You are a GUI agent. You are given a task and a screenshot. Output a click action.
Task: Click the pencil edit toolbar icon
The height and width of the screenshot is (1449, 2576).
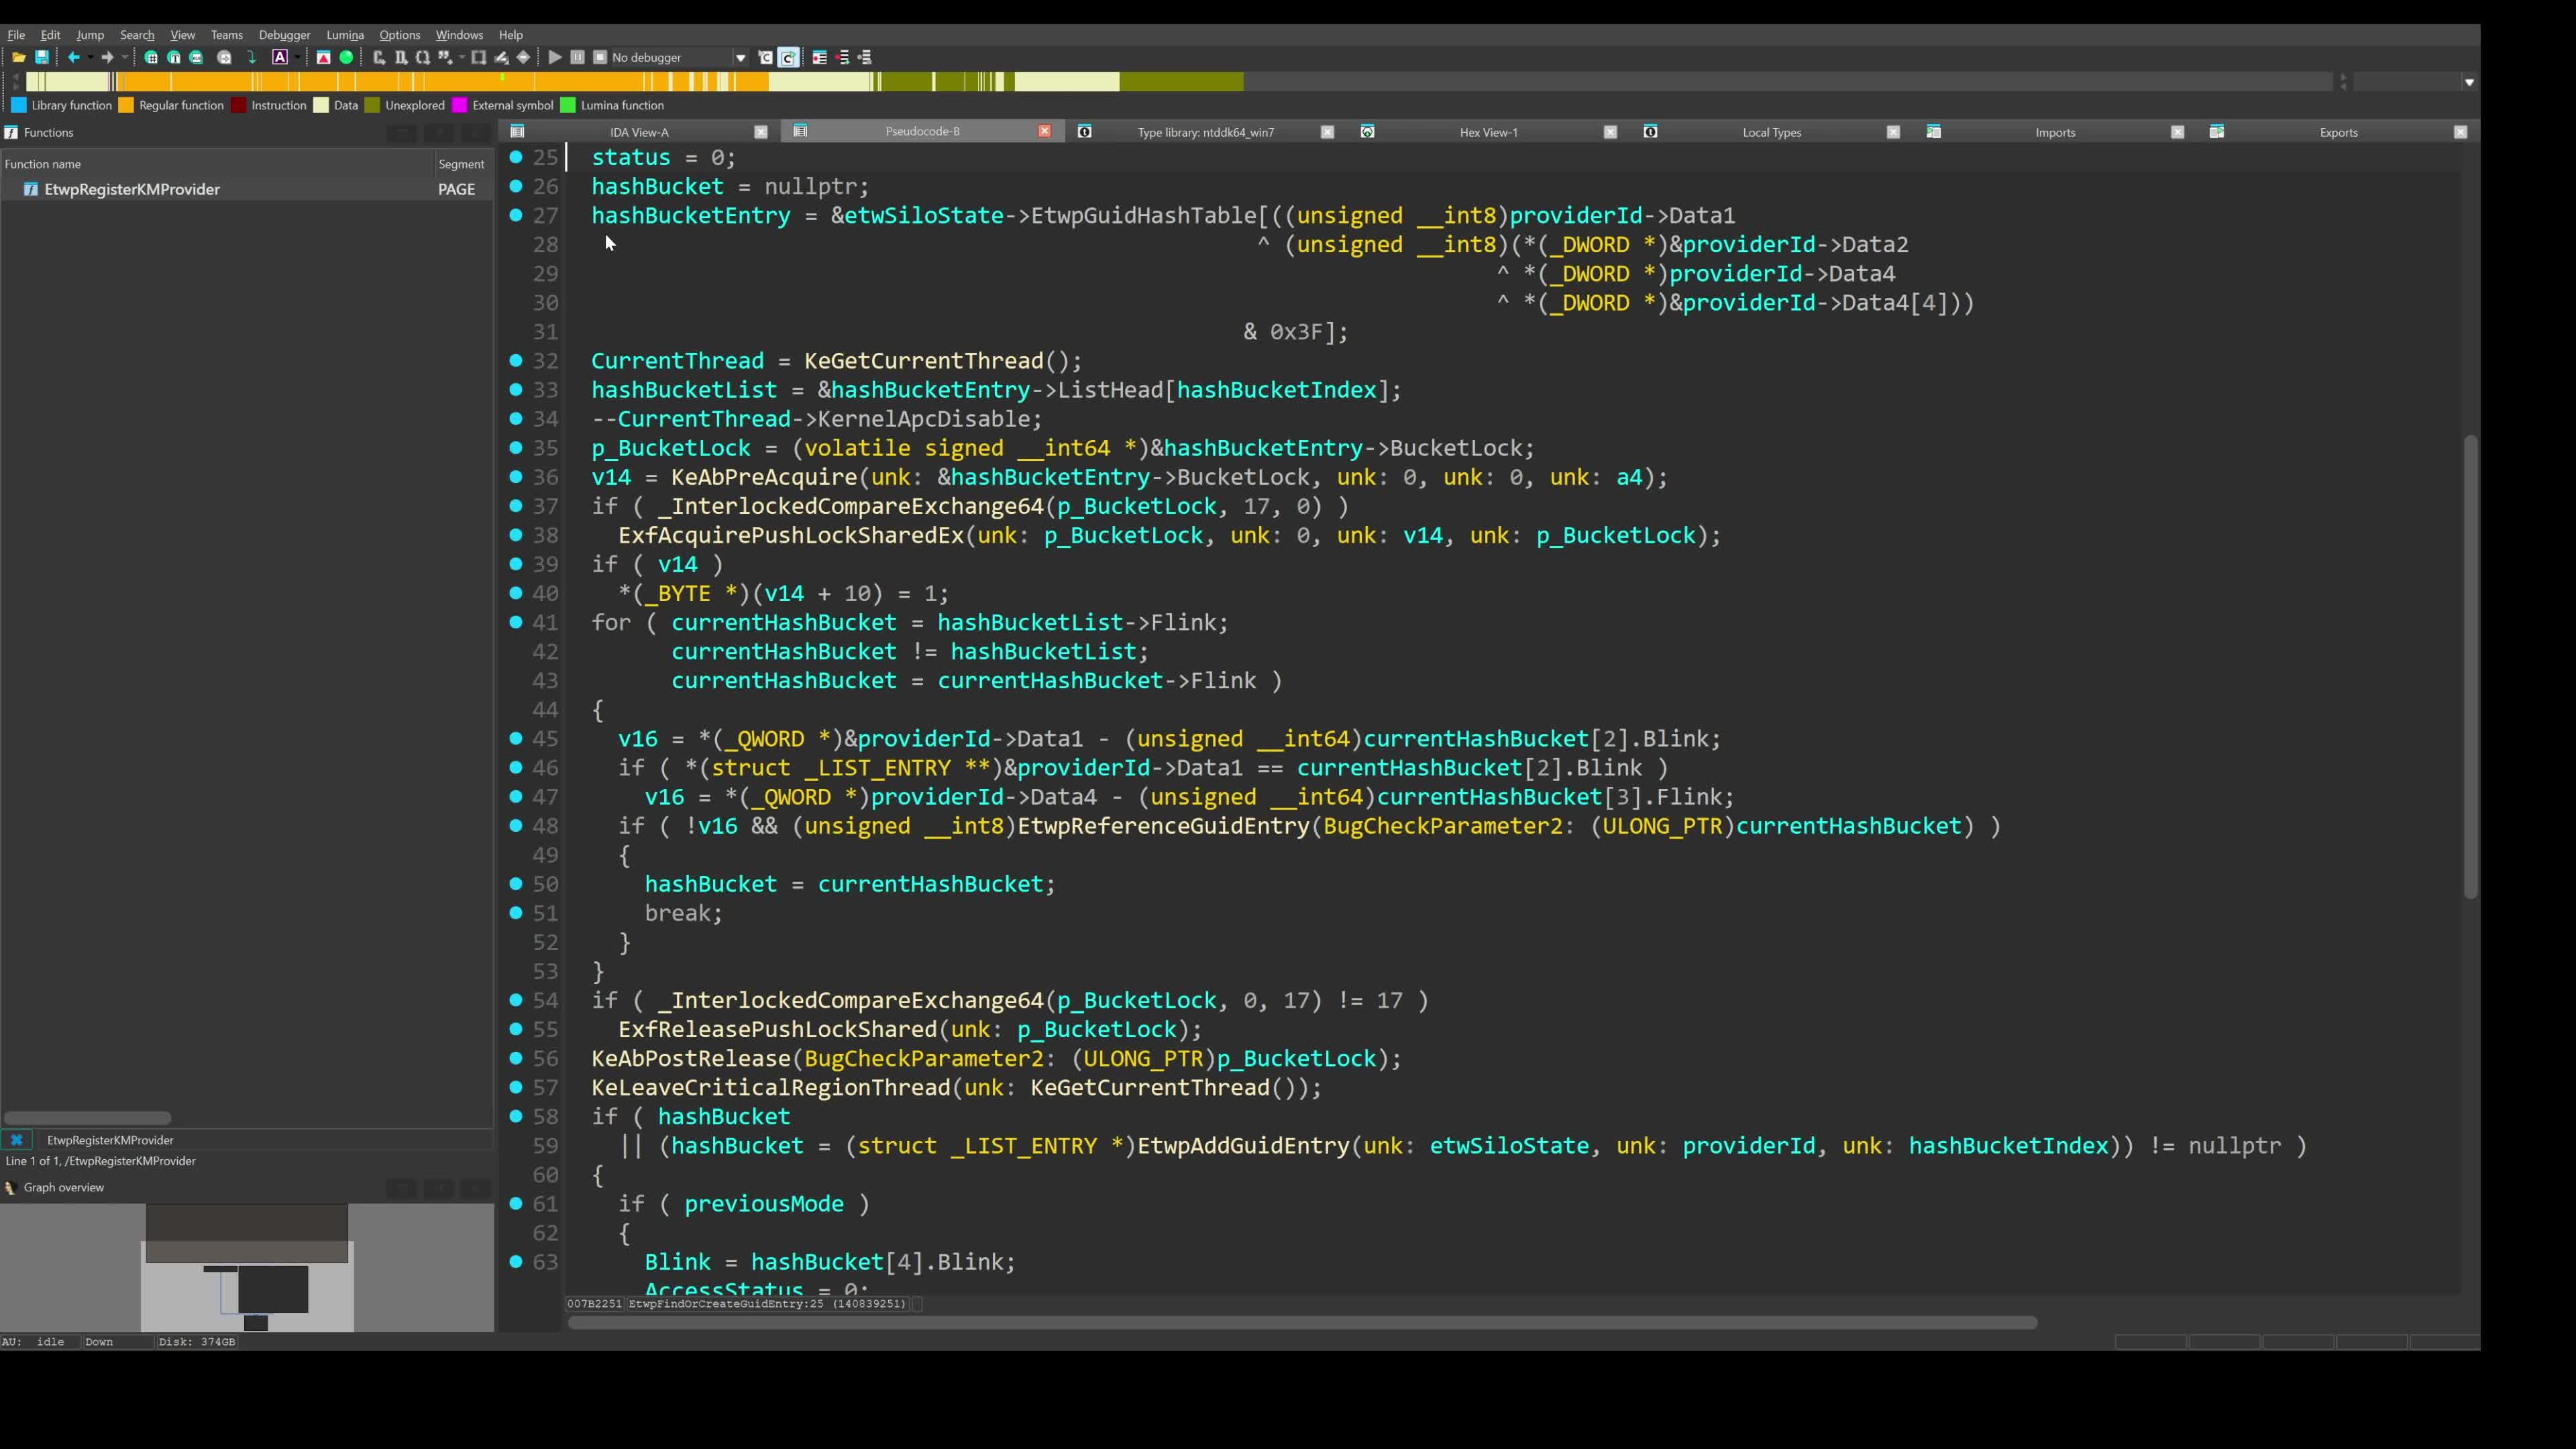click(501, 58)
